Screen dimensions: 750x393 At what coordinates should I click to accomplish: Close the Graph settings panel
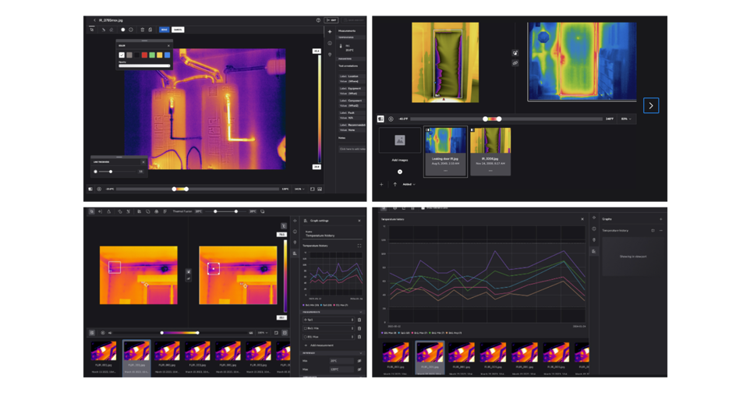pos(359,221)
